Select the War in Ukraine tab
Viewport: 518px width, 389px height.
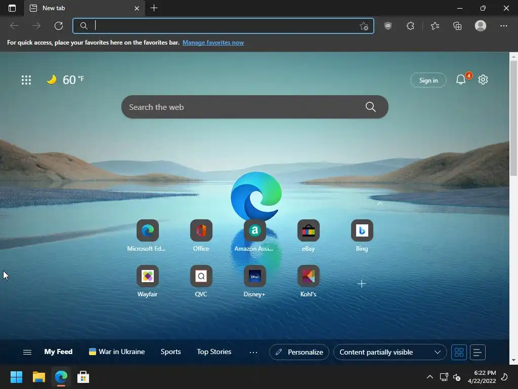117,352
